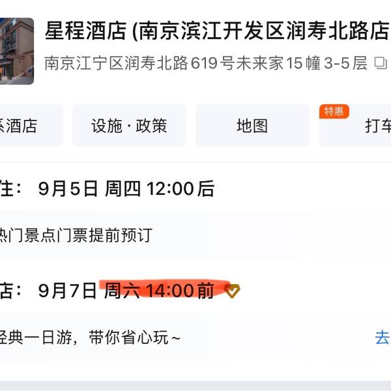Tap the 离店 label before the check-out date
Image resolution: width=391 pixels, height=391 pixels.
tap(11, 291)
